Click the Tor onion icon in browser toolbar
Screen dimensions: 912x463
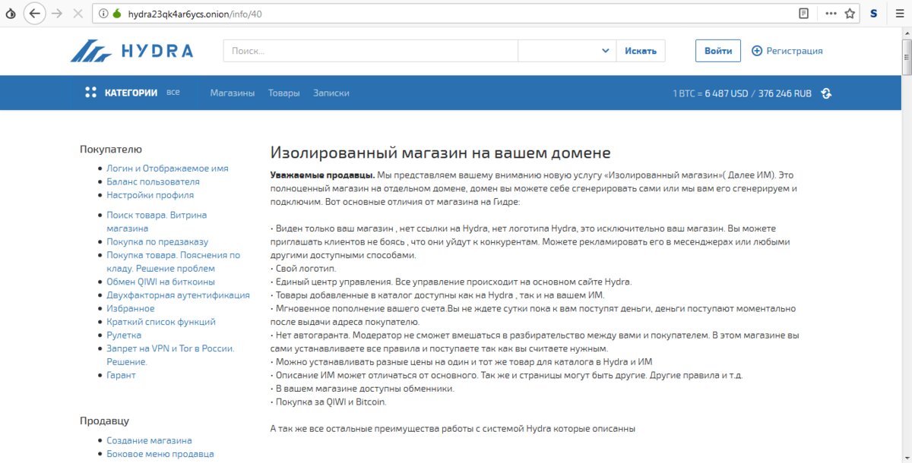10,14
